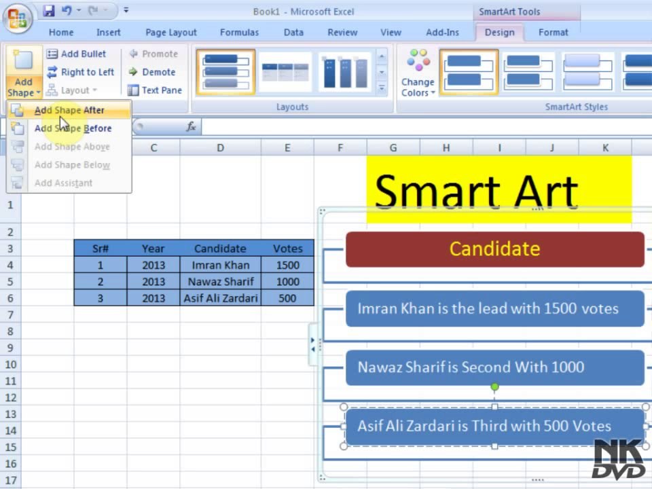Select Add Assistant menu item
652x489 pixels.
click(69, 183)
